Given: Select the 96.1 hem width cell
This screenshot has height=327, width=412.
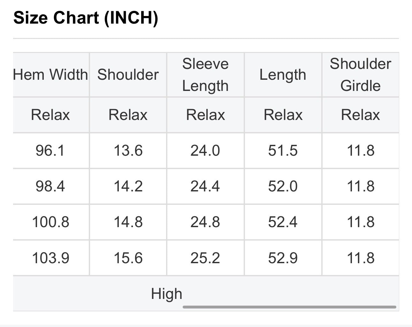Looking at the screenshot, I should tap(50, 150).
